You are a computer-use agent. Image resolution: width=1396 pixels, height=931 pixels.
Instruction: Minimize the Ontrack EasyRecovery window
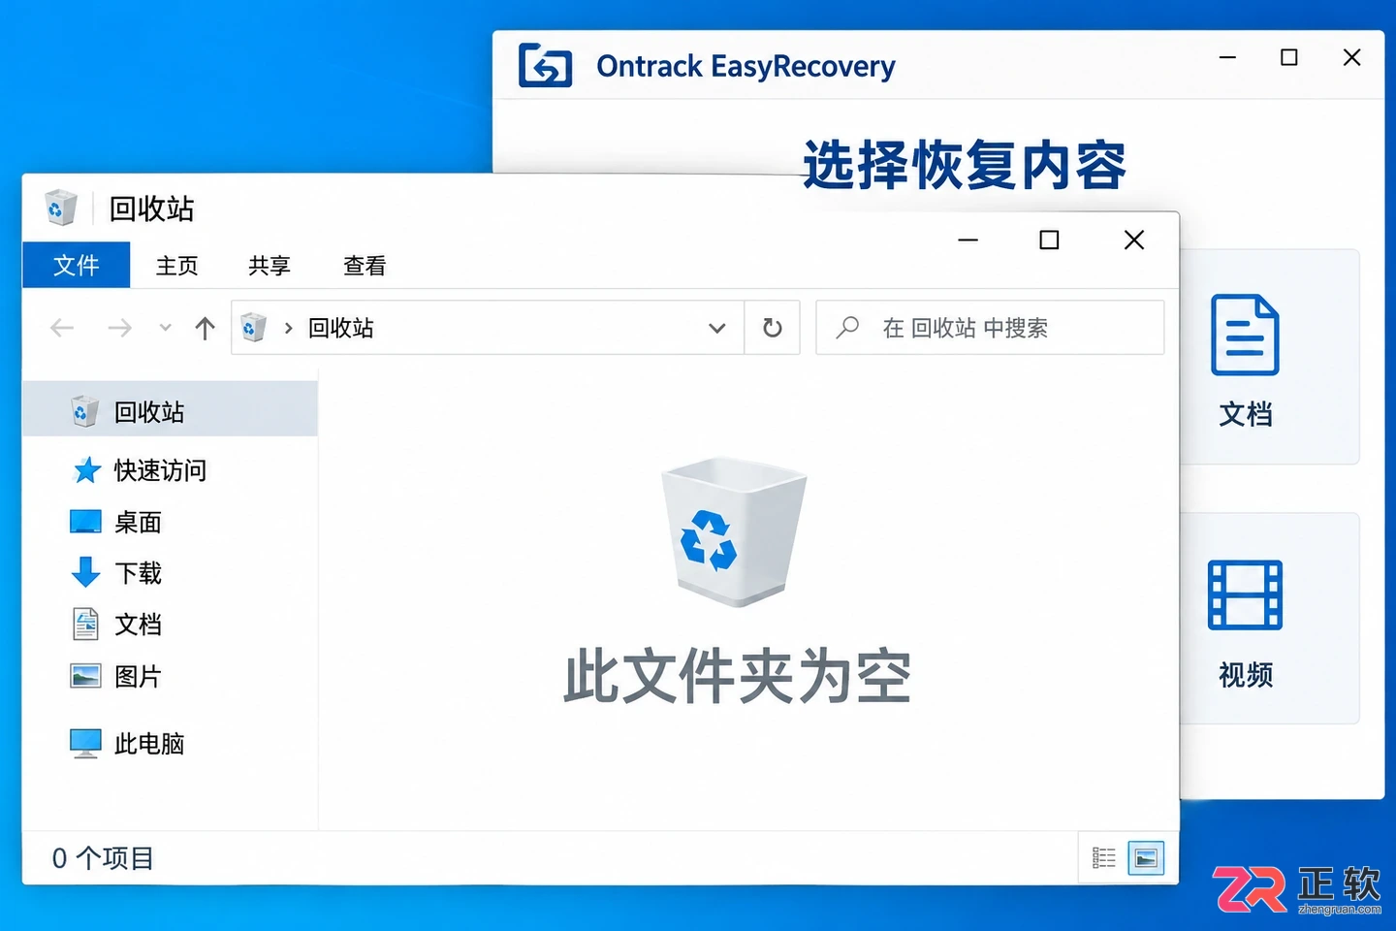(1227, 57)
